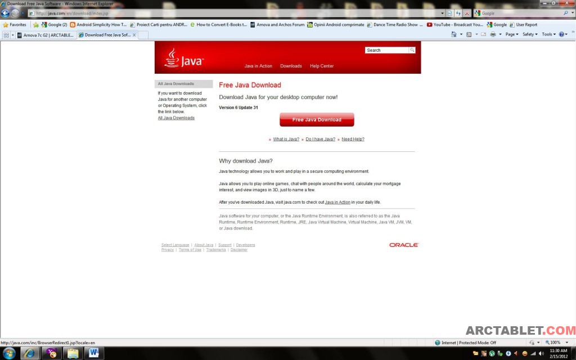Click the Java site search magnifier button
The image size is (576, 360).
(412, 50)
